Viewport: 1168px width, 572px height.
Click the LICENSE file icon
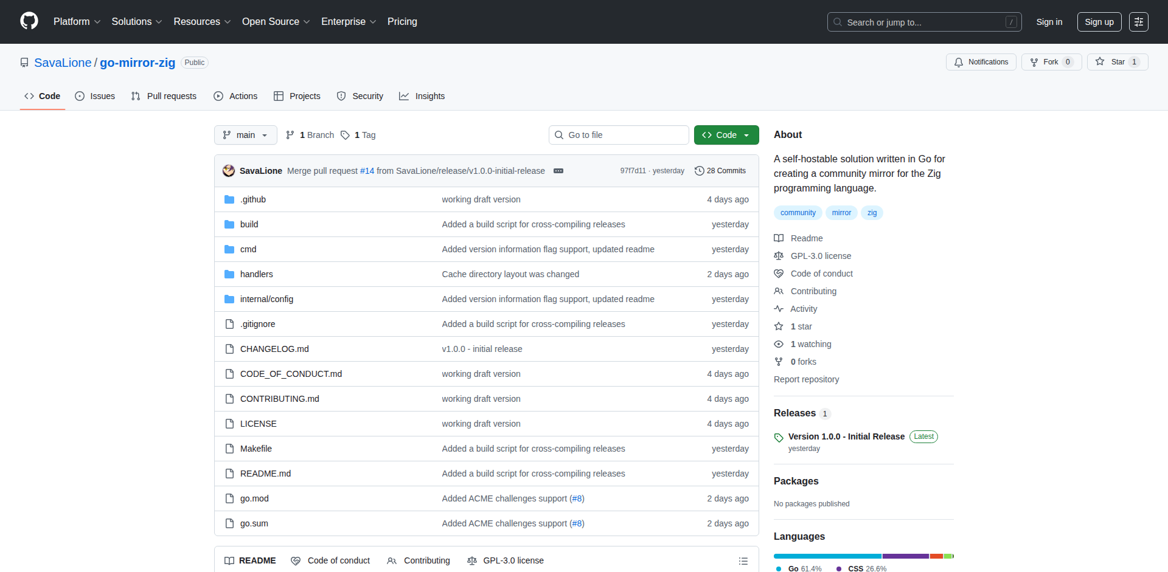click(x=229, y=424)
